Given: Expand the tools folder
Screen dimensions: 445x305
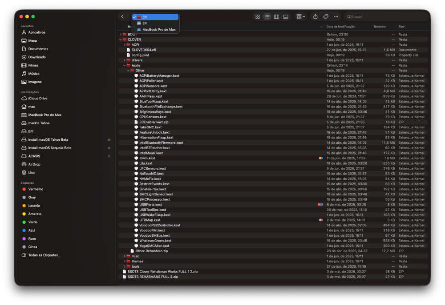Looking at the screenshot, I should pos(125,266).
